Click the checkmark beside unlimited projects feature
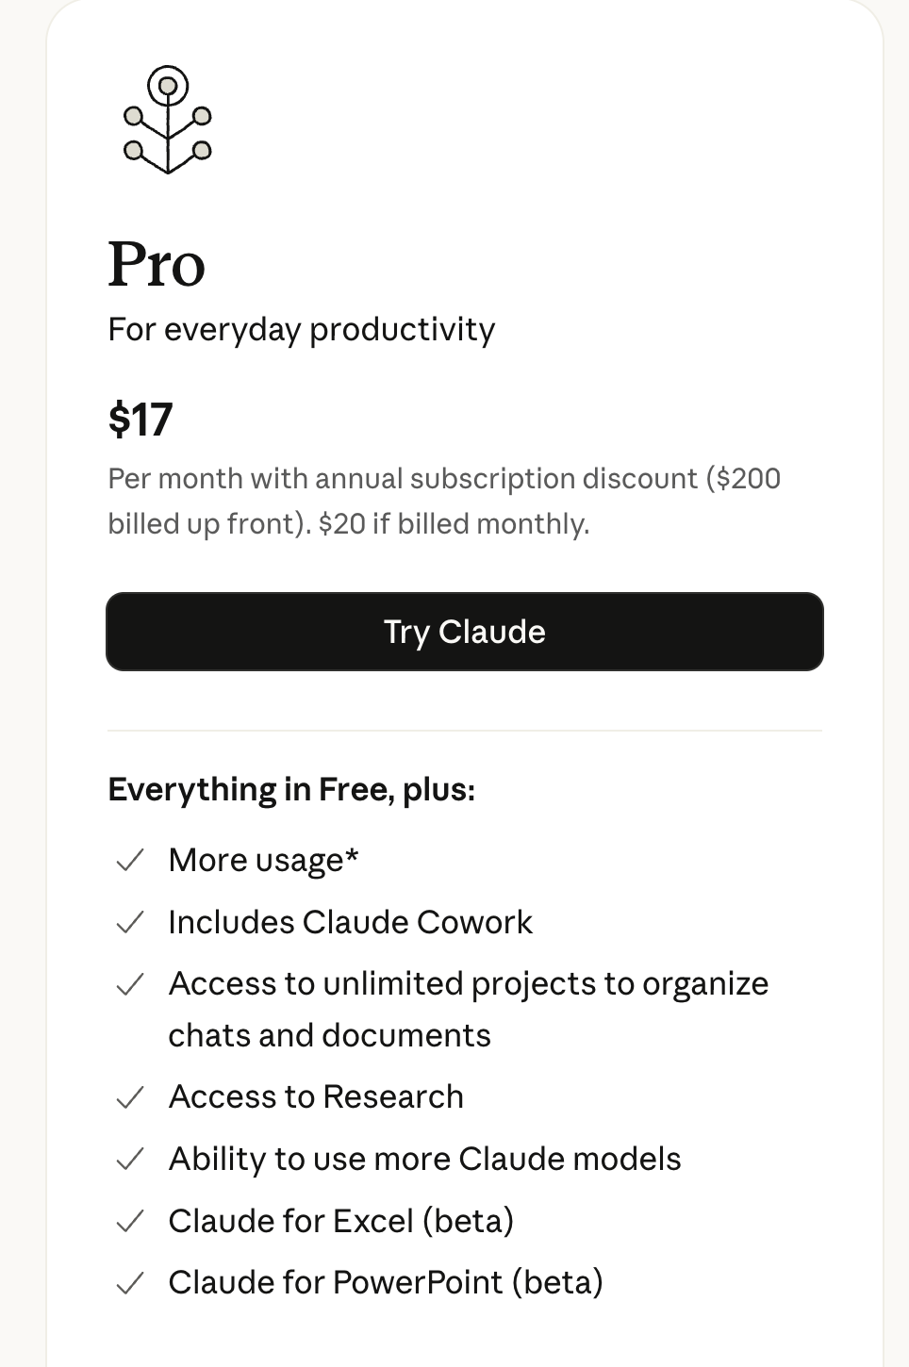This screenshot has width=909, height=1367. tap(129, 984)
